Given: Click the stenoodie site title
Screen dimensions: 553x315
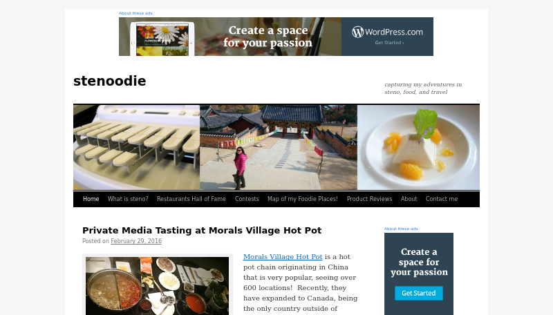Looking at the screenshot, I should click(110, 81).
